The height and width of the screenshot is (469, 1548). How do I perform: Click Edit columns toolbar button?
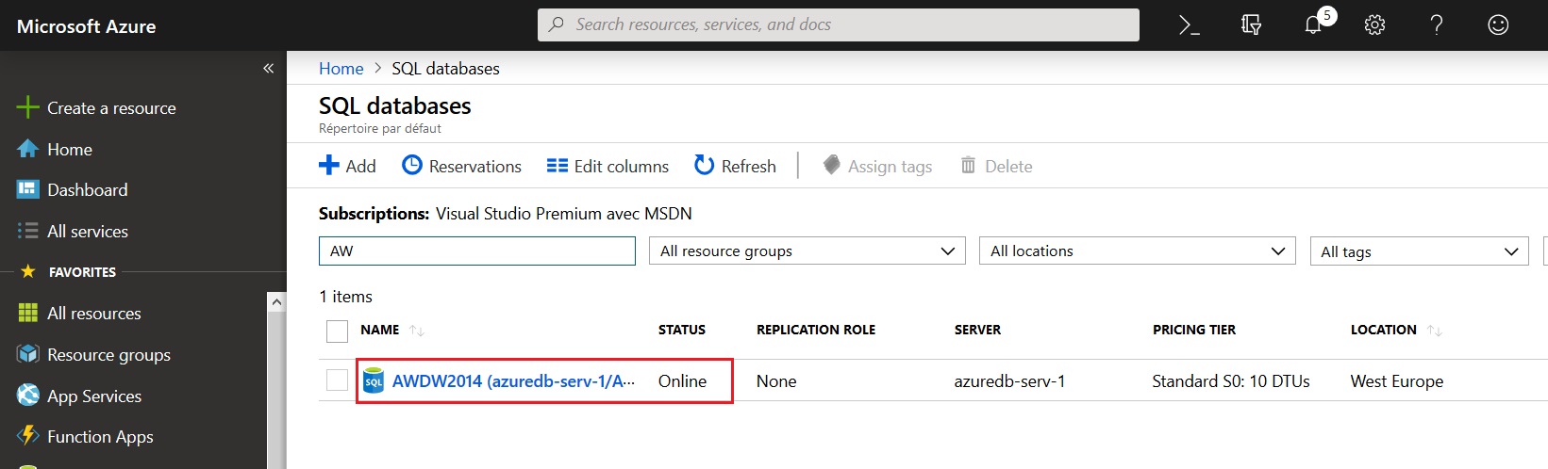point(608,166)
